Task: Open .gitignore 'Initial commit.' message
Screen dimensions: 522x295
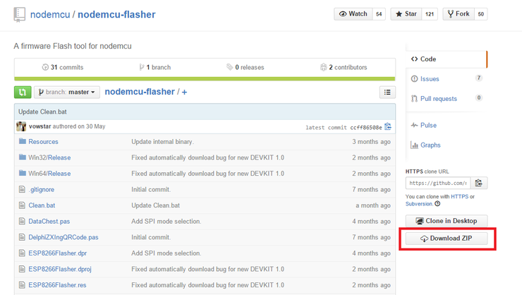Action: [x=151, y=189]
